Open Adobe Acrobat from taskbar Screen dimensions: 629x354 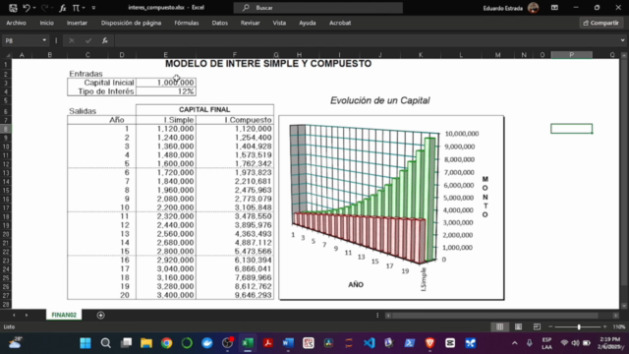pyautogui.click(x=268, y=343)
